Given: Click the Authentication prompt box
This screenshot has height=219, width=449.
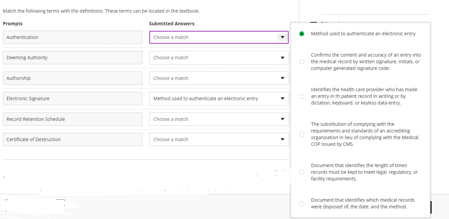Looking at the screenshot, I should [73, 37].
